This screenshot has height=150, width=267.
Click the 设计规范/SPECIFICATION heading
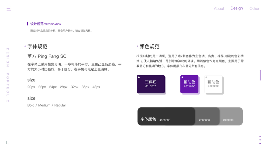coord(46,24)
